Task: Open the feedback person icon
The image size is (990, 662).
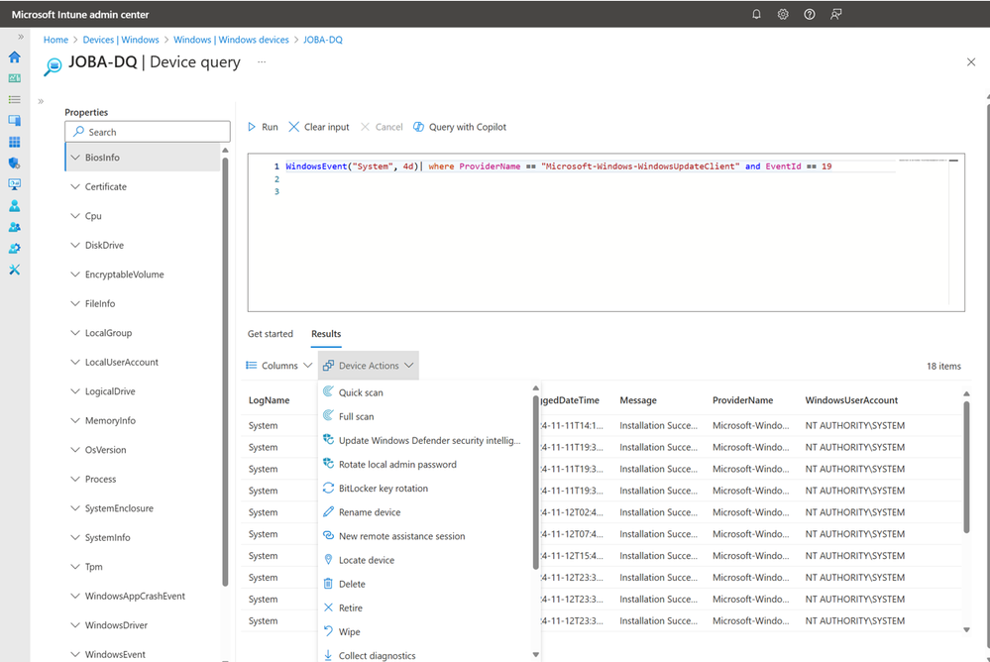Action: coord(836,14)
